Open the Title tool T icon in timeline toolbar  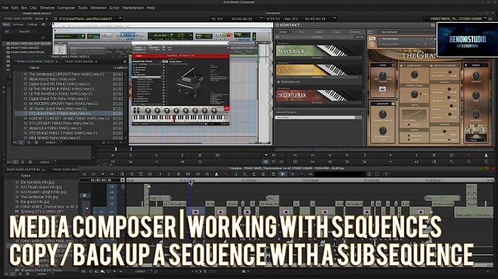click(x=386, y=174)
